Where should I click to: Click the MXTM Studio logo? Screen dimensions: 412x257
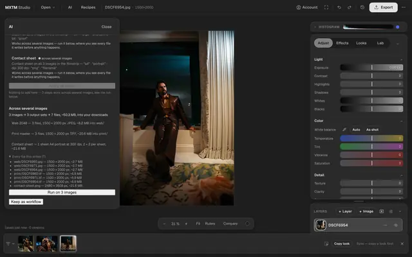tap(17, 7)
